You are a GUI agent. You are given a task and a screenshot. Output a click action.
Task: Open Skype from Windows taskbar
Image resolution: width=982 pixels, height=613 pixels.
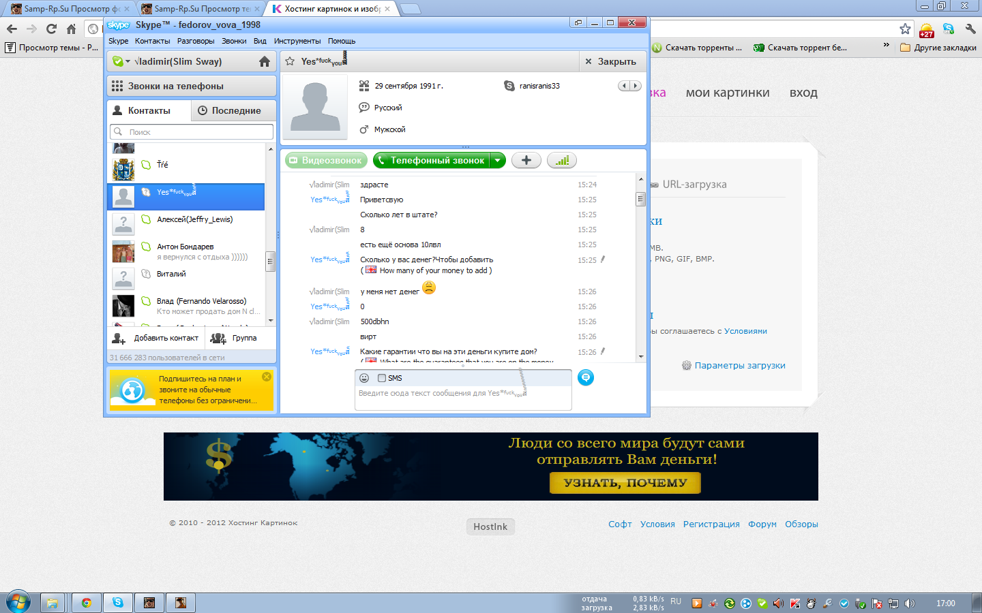118,603
